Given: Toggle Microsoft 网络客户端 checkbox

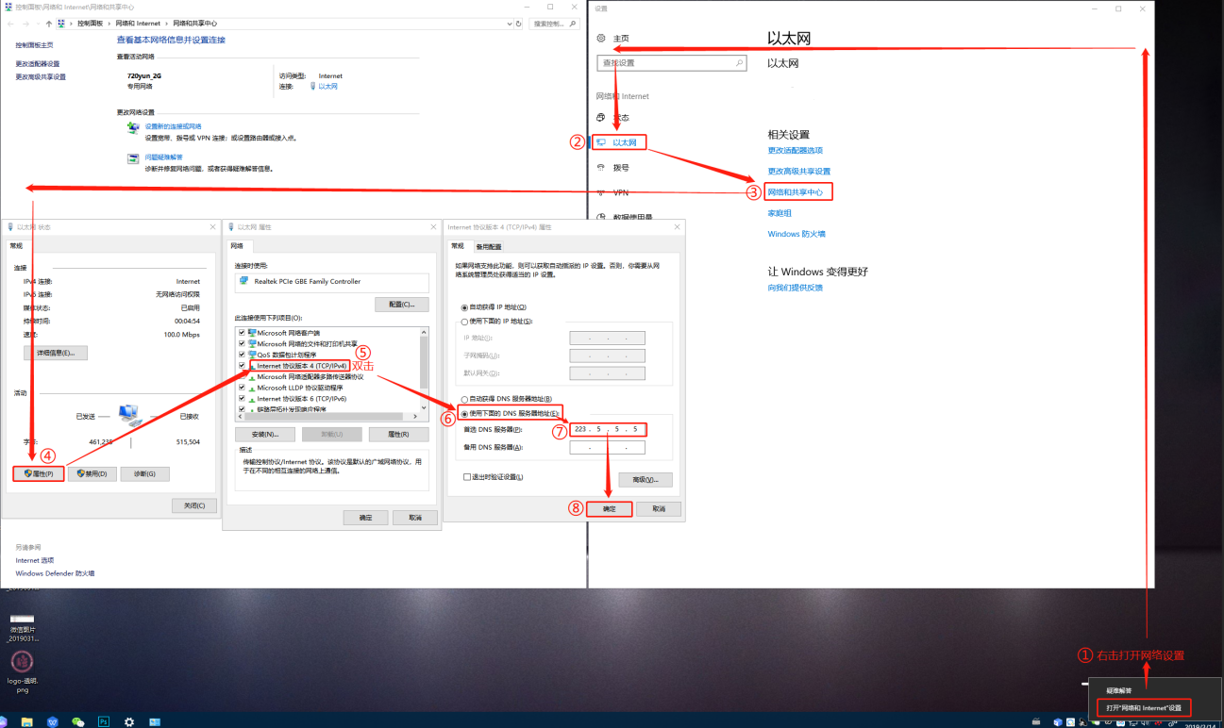Looking at the screenshot, I should tap(243, 333).
